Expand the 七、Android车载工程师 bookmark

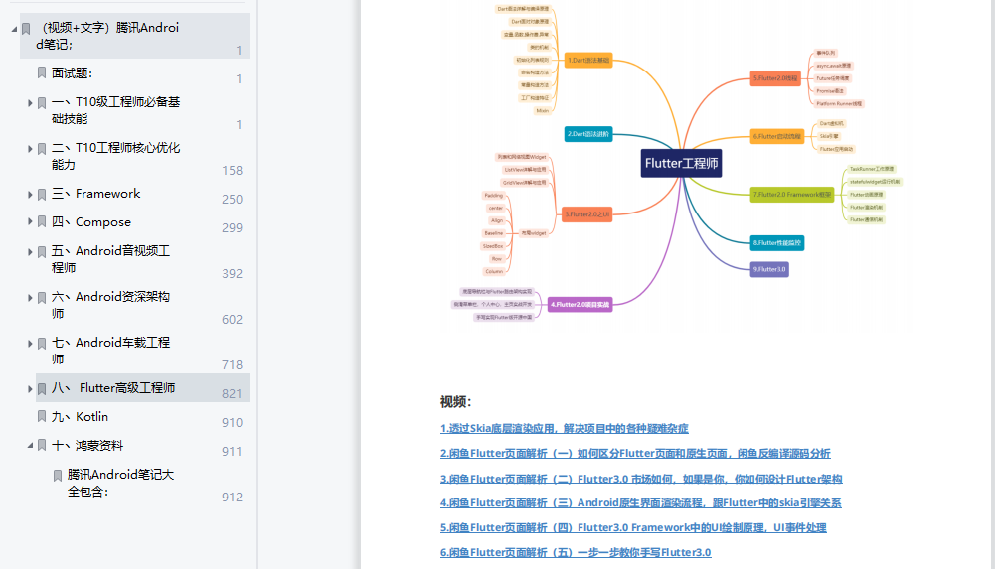tap(29, 344)
